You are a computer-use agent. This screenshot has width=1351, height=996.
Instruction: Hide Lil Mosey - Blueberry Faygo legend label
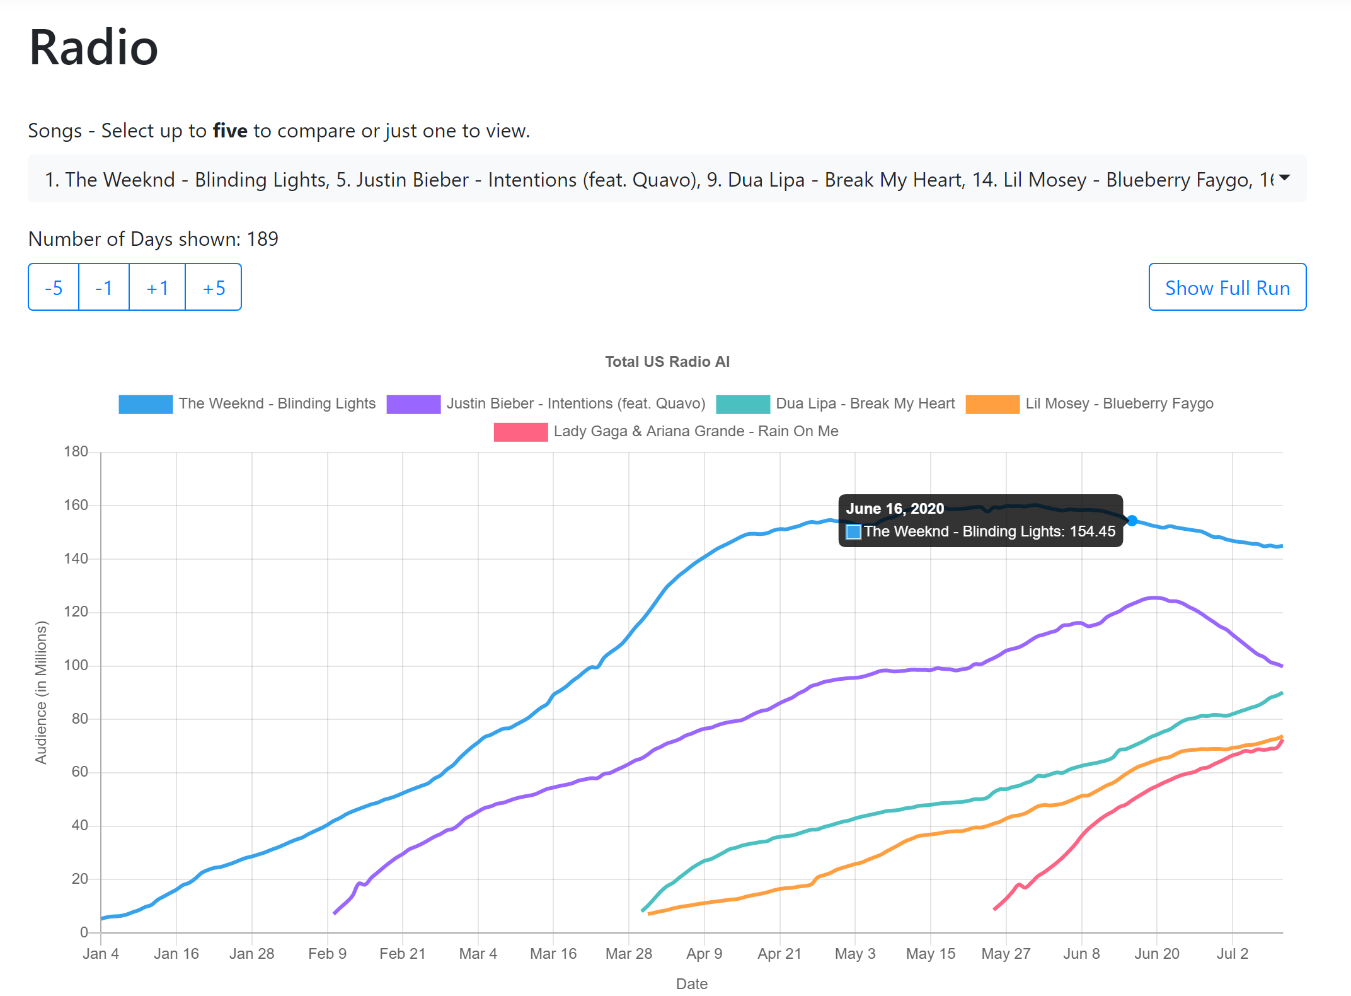(1119, 403)
